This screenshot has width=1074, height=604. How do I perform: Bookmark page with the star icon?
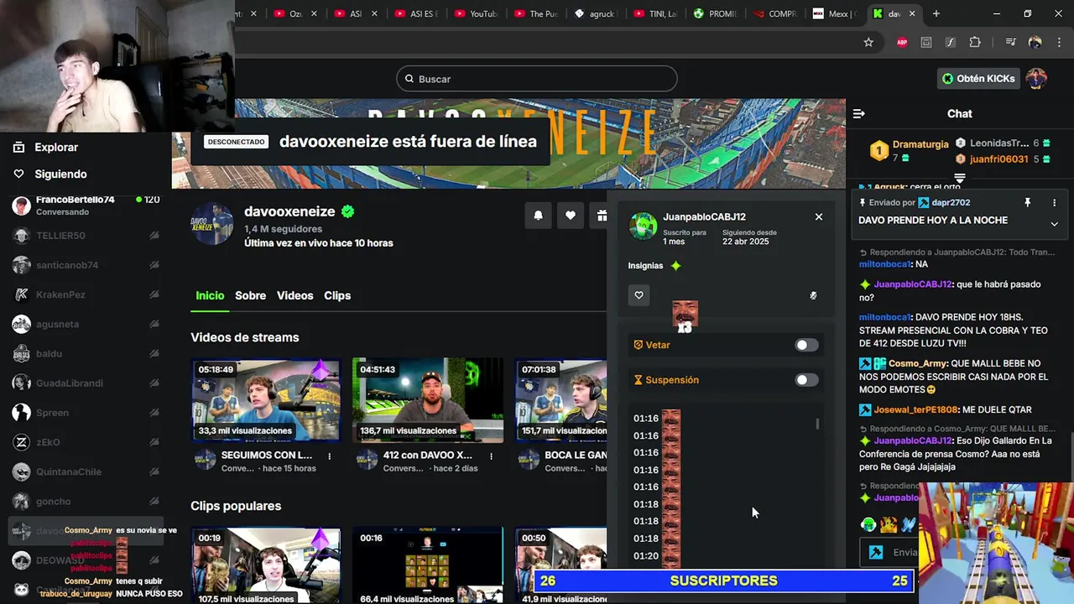(x=868, y=42)
